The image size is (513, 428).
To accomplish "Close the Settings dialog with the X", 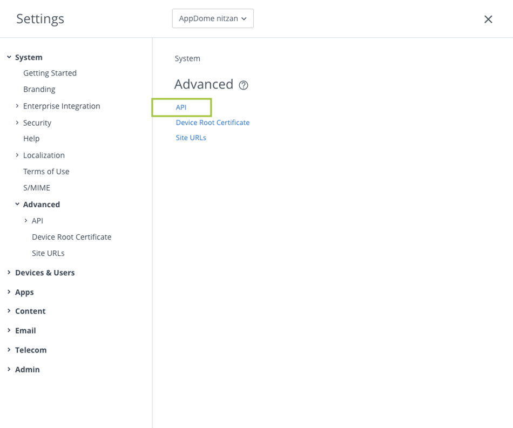I will (x=488, y=19).
